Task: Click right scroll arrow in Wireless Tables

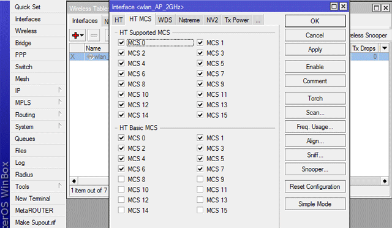Action: coord(385,181)
